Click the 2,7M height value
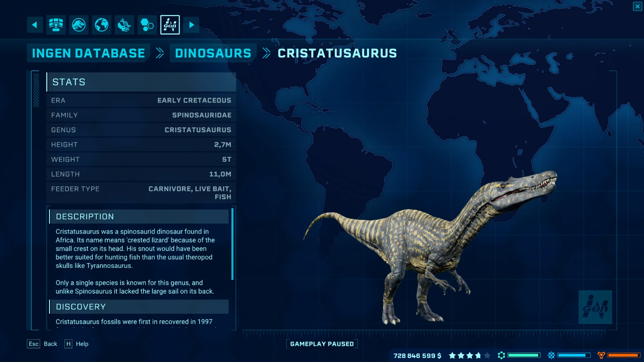The image size is (644, 362). coord(223,145)
